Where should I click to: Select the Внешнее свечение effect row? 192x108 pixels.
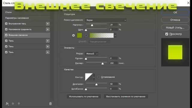point(27,35)
